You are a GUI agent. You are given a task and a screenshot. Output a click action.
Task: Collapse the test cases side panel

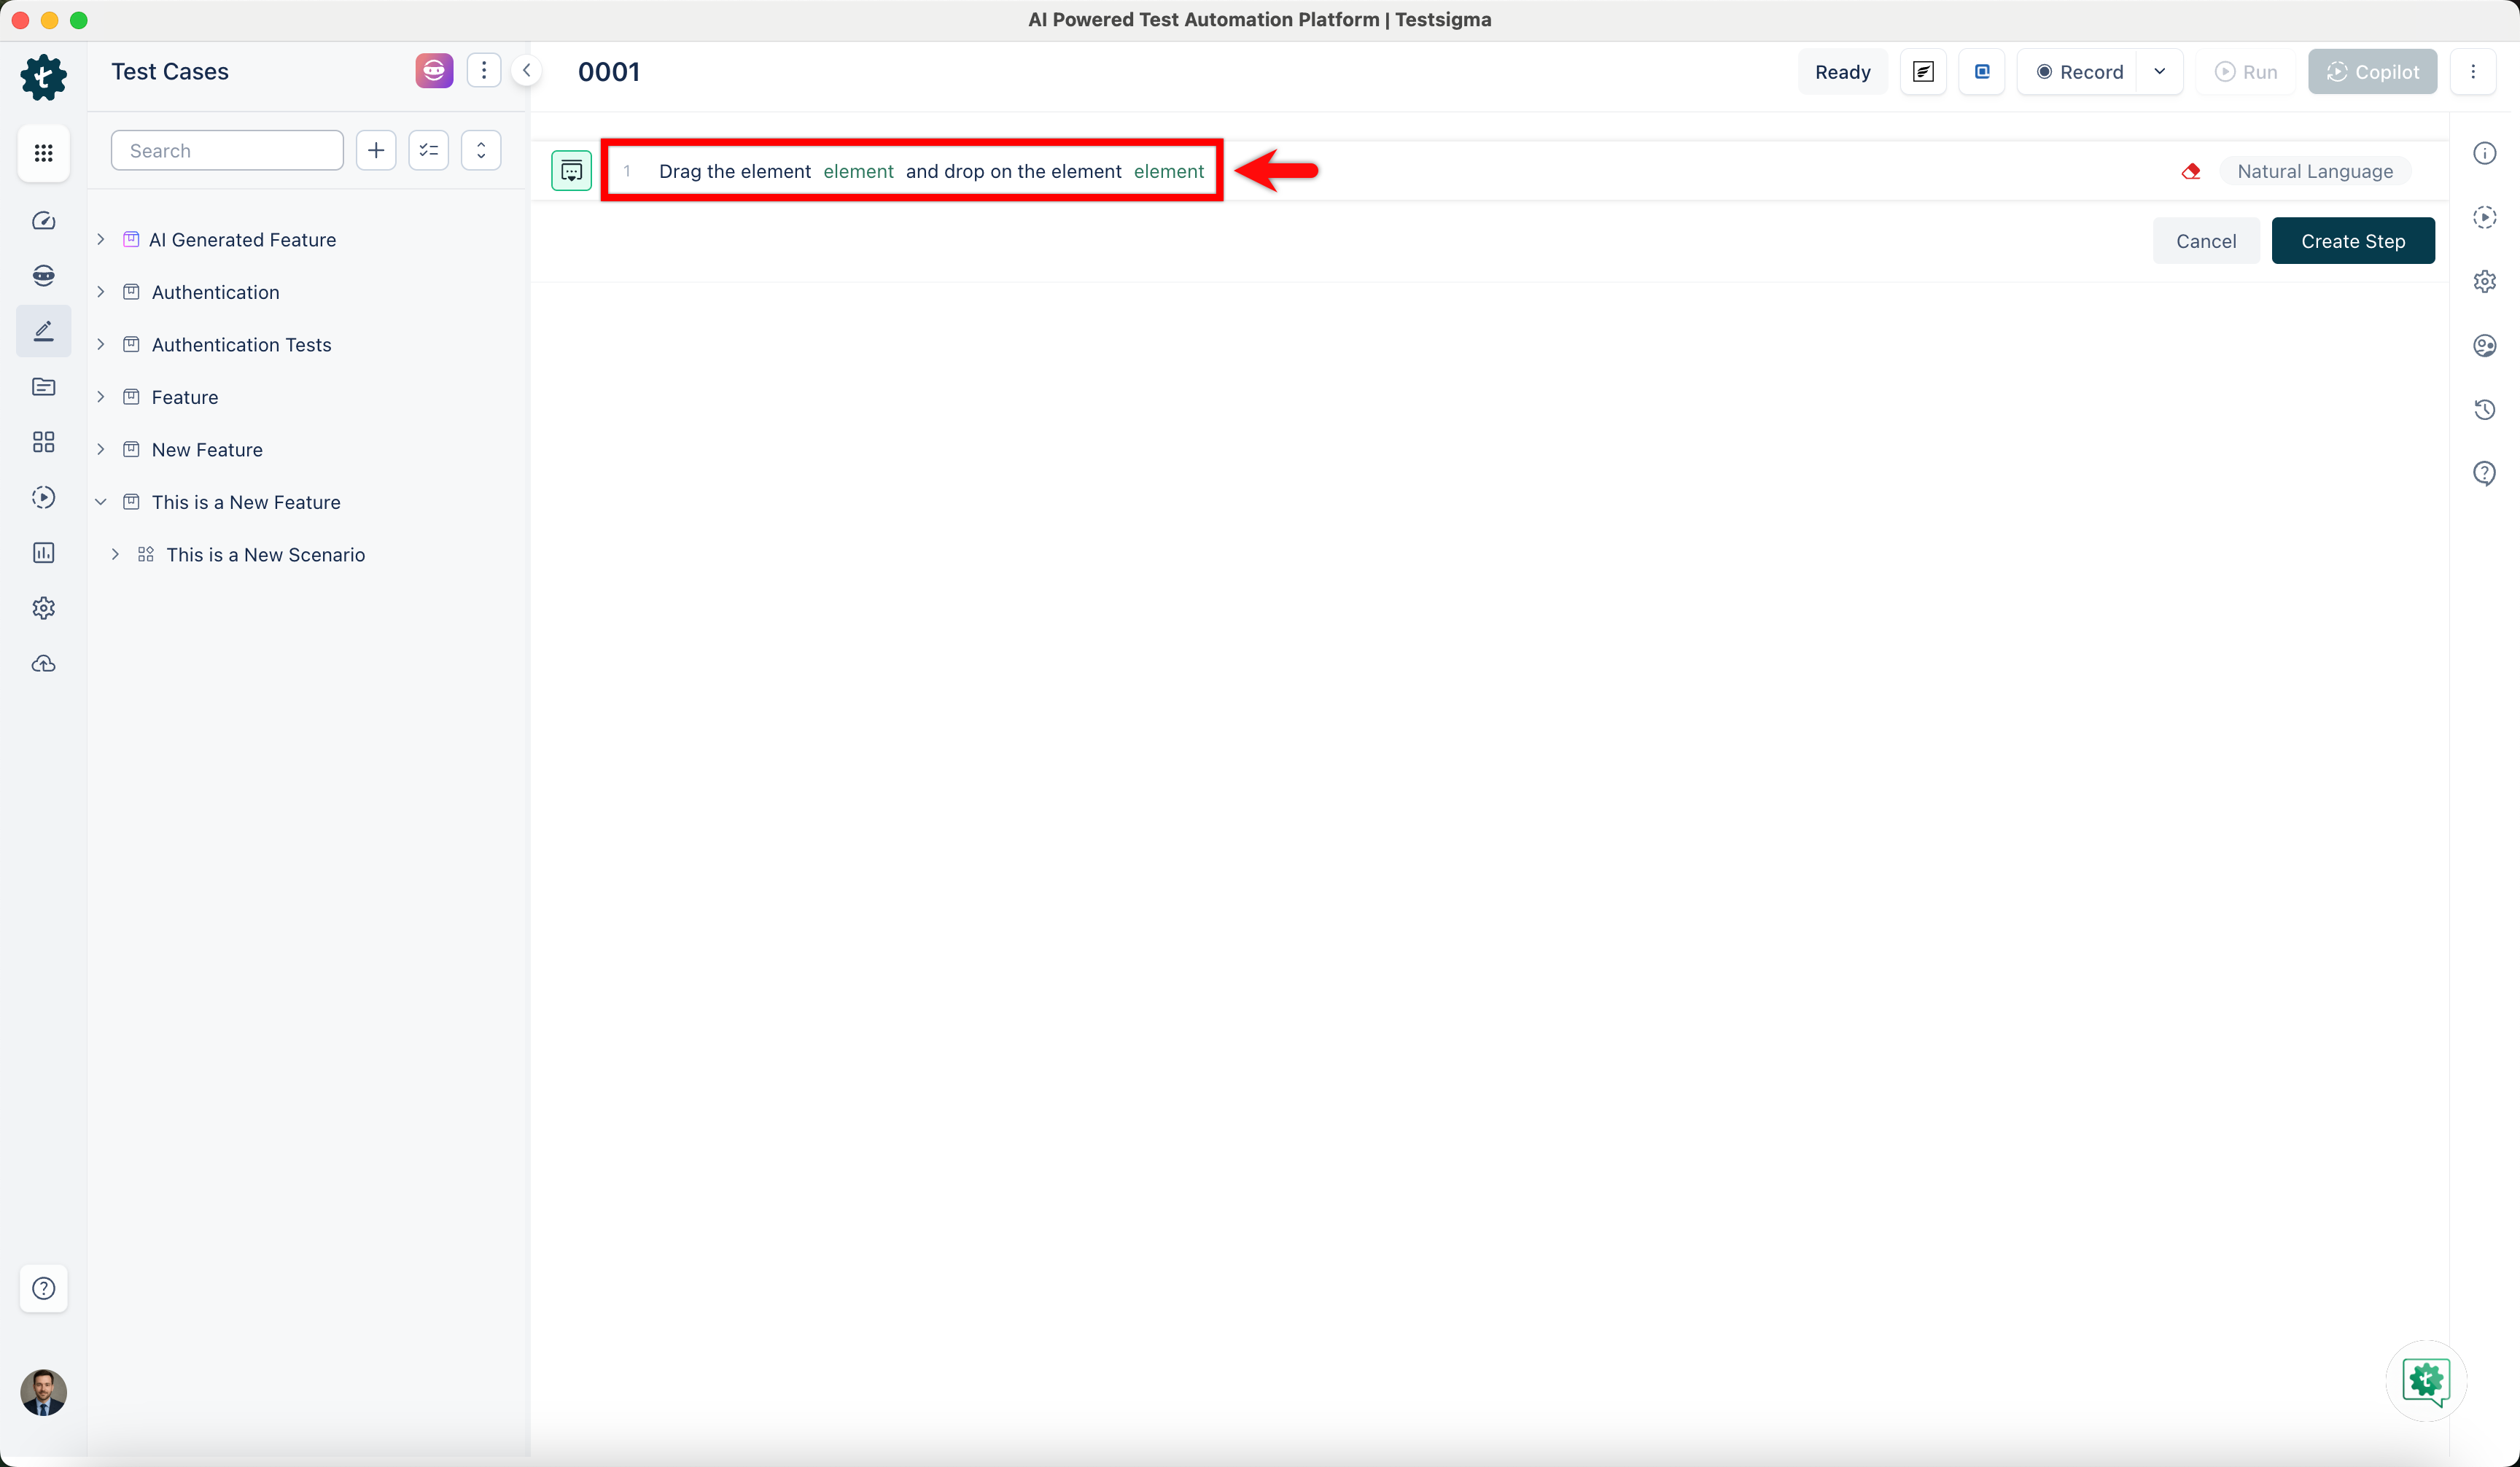pyautogui.click(x=526, y=71)
